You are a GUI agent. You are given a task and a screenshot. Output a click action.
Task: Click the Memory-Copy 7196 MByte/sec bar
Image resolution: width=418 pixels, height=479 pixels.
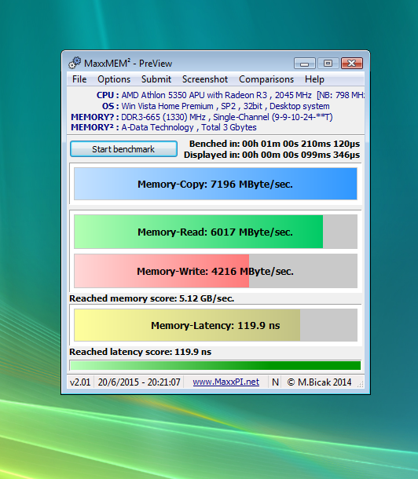tap(215, 184)
